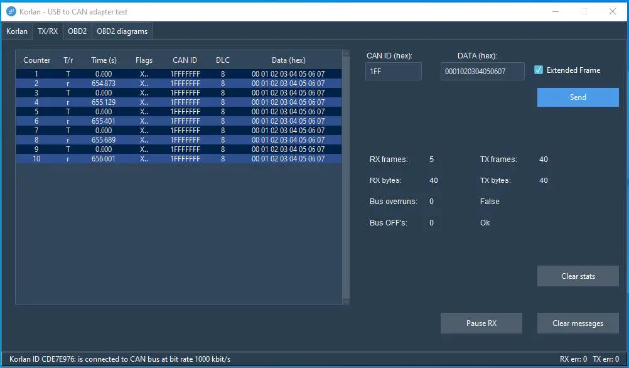The image size is (629, 368).
Task: Click the Flags column header
Action: coord(144,60)
